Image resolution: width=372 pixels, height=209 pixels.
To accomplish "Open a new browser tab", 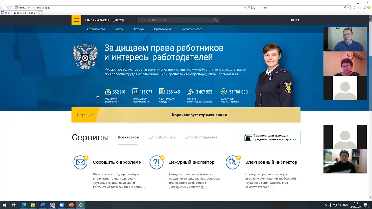I will point(41,13).
